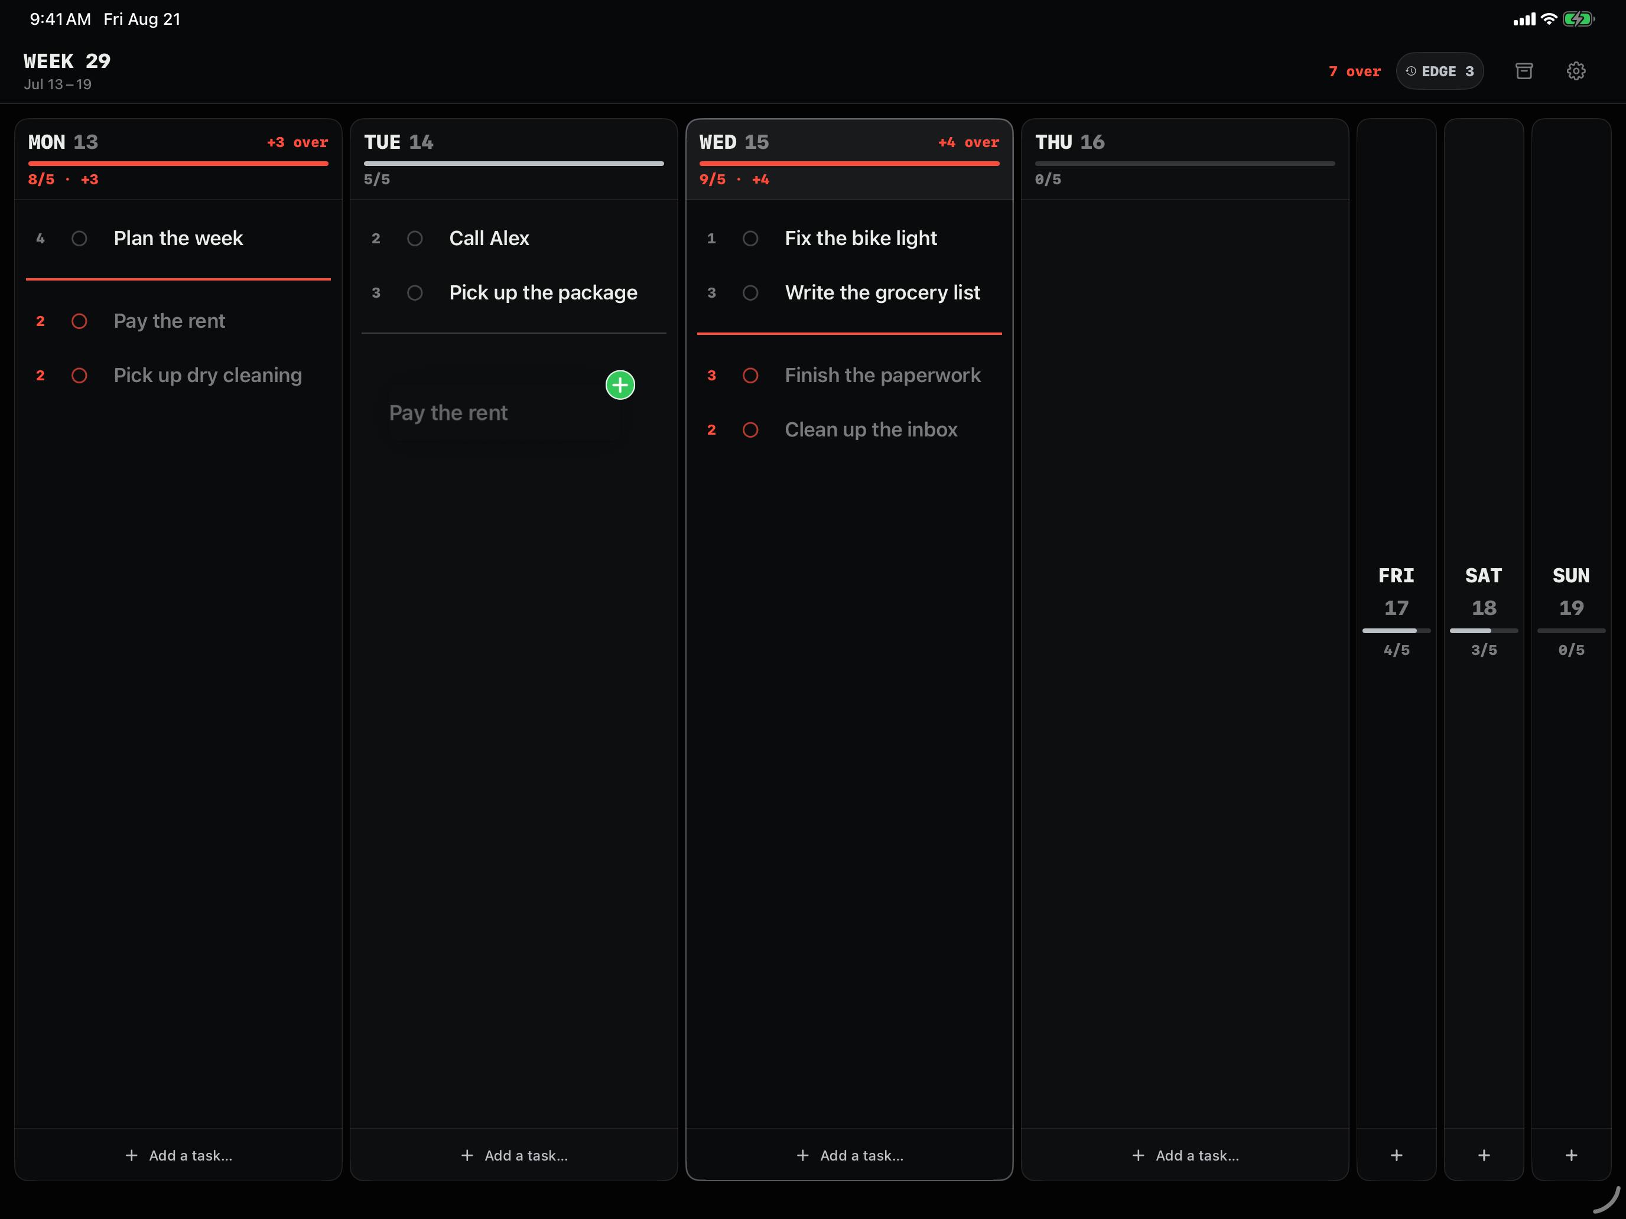Click Monday's red capacity bar
Screen dimensions: 1626x1219
point(178,163)
